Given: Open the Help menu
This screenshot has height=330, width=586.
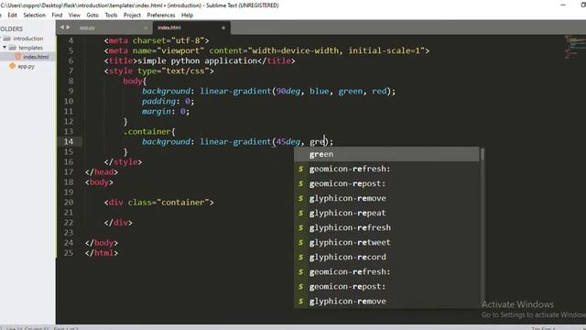Looking at the screenshot, I should [x=187, y=16].
